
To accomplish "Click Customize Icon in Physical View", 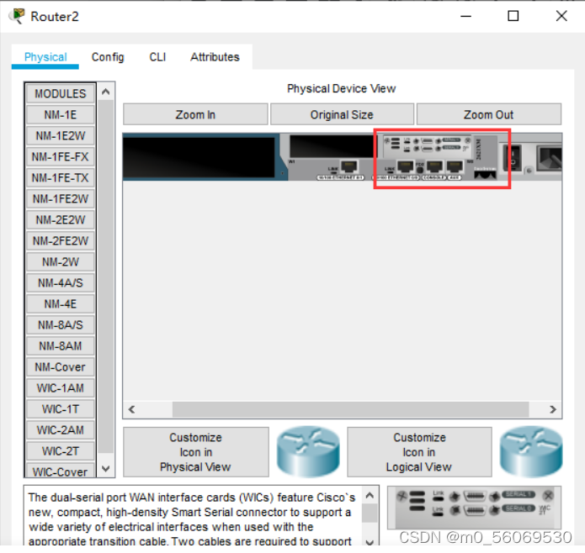I will pos(196,452).
